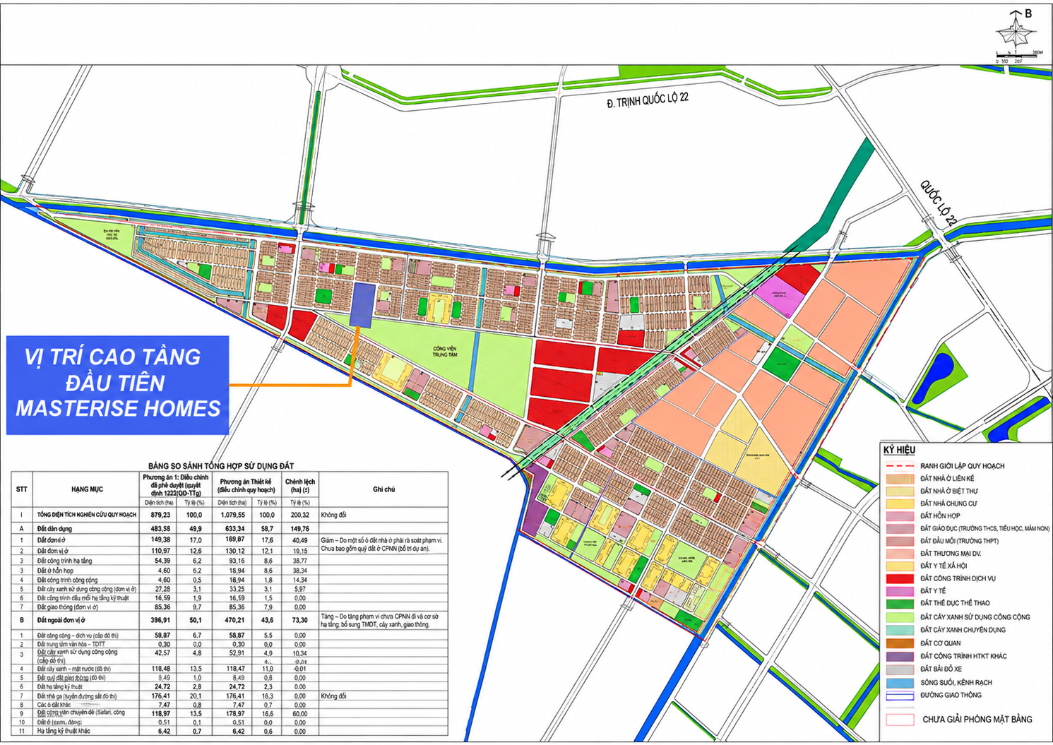Screen dimensions: 1053x745
Task: Pick the ĐẤT NHÀ CHUNG CƯ legend swatch
Action: [900, 503]
